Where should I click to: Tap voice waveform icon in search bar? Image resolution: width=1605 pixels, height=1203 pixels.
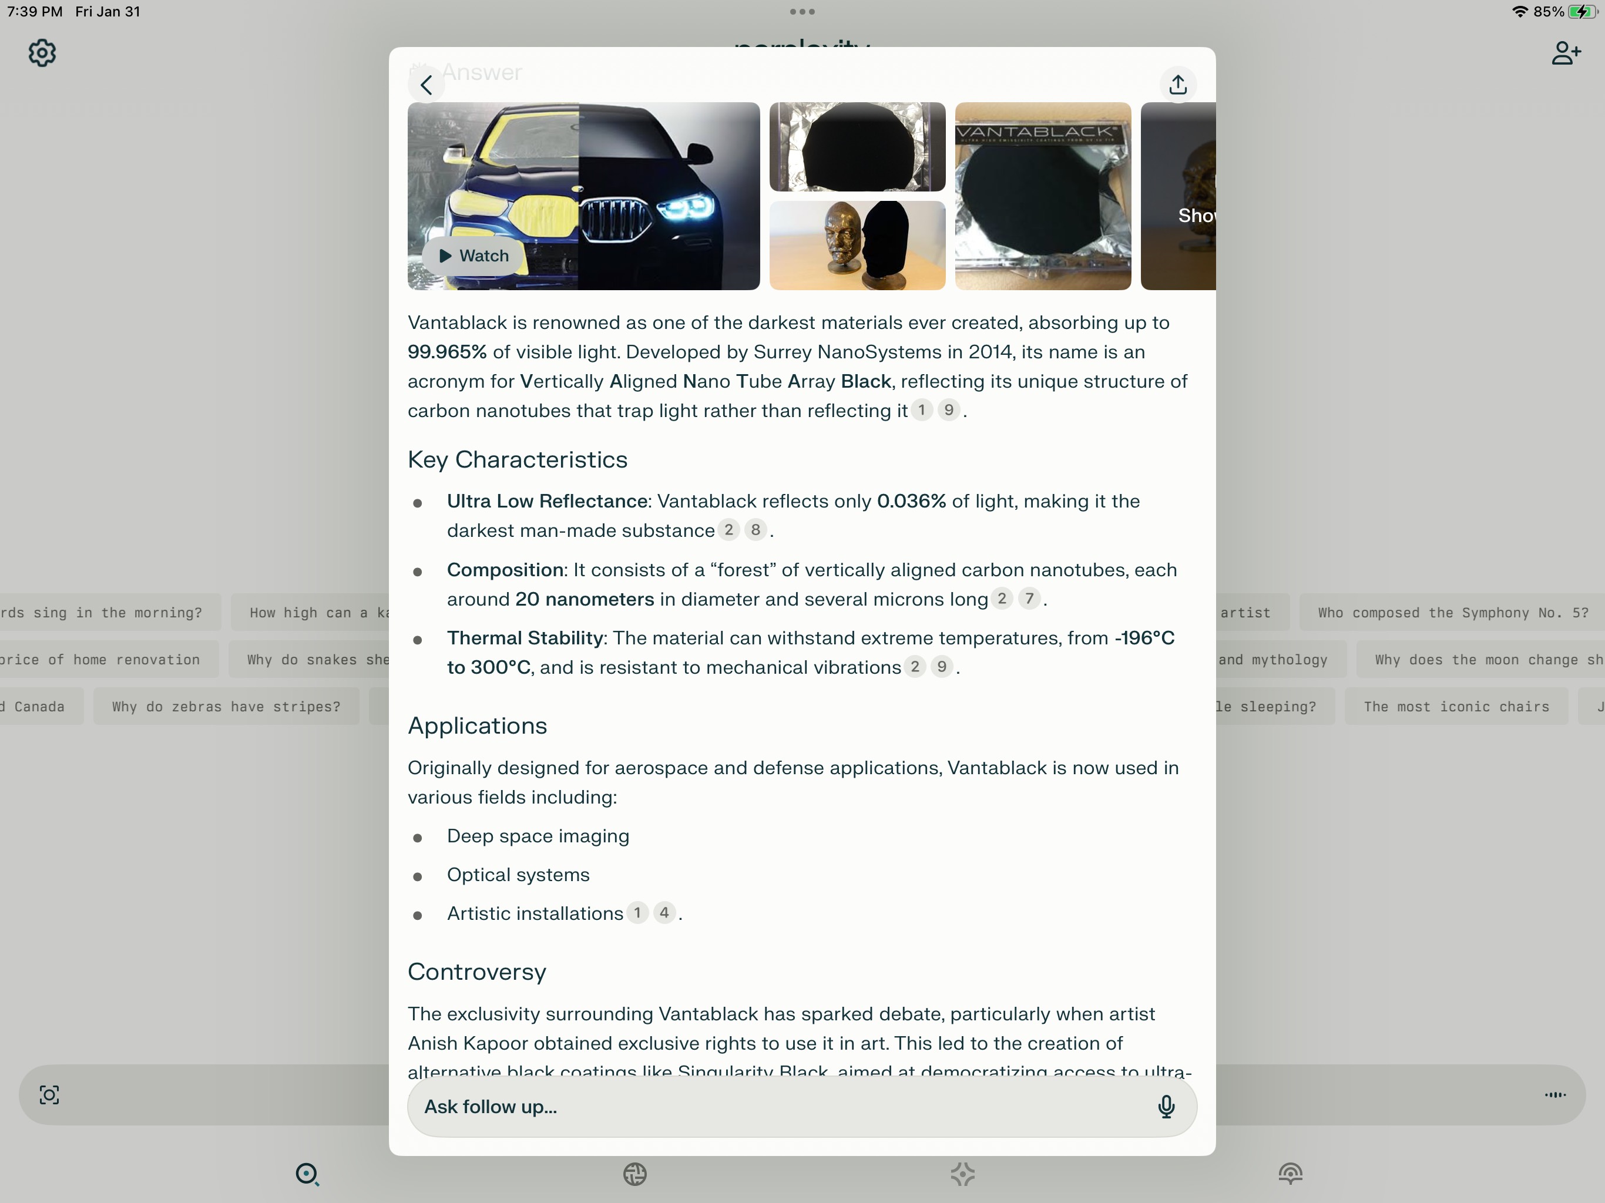(1555, 1095)
